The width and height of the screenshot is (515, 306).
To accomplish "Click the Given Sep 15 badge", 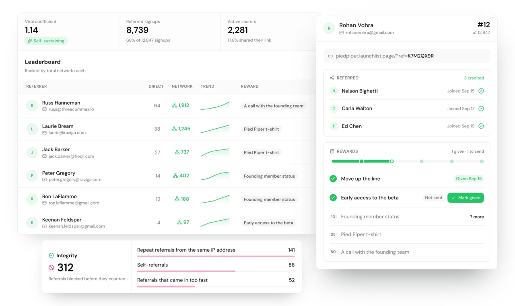I will pos(469,179).
